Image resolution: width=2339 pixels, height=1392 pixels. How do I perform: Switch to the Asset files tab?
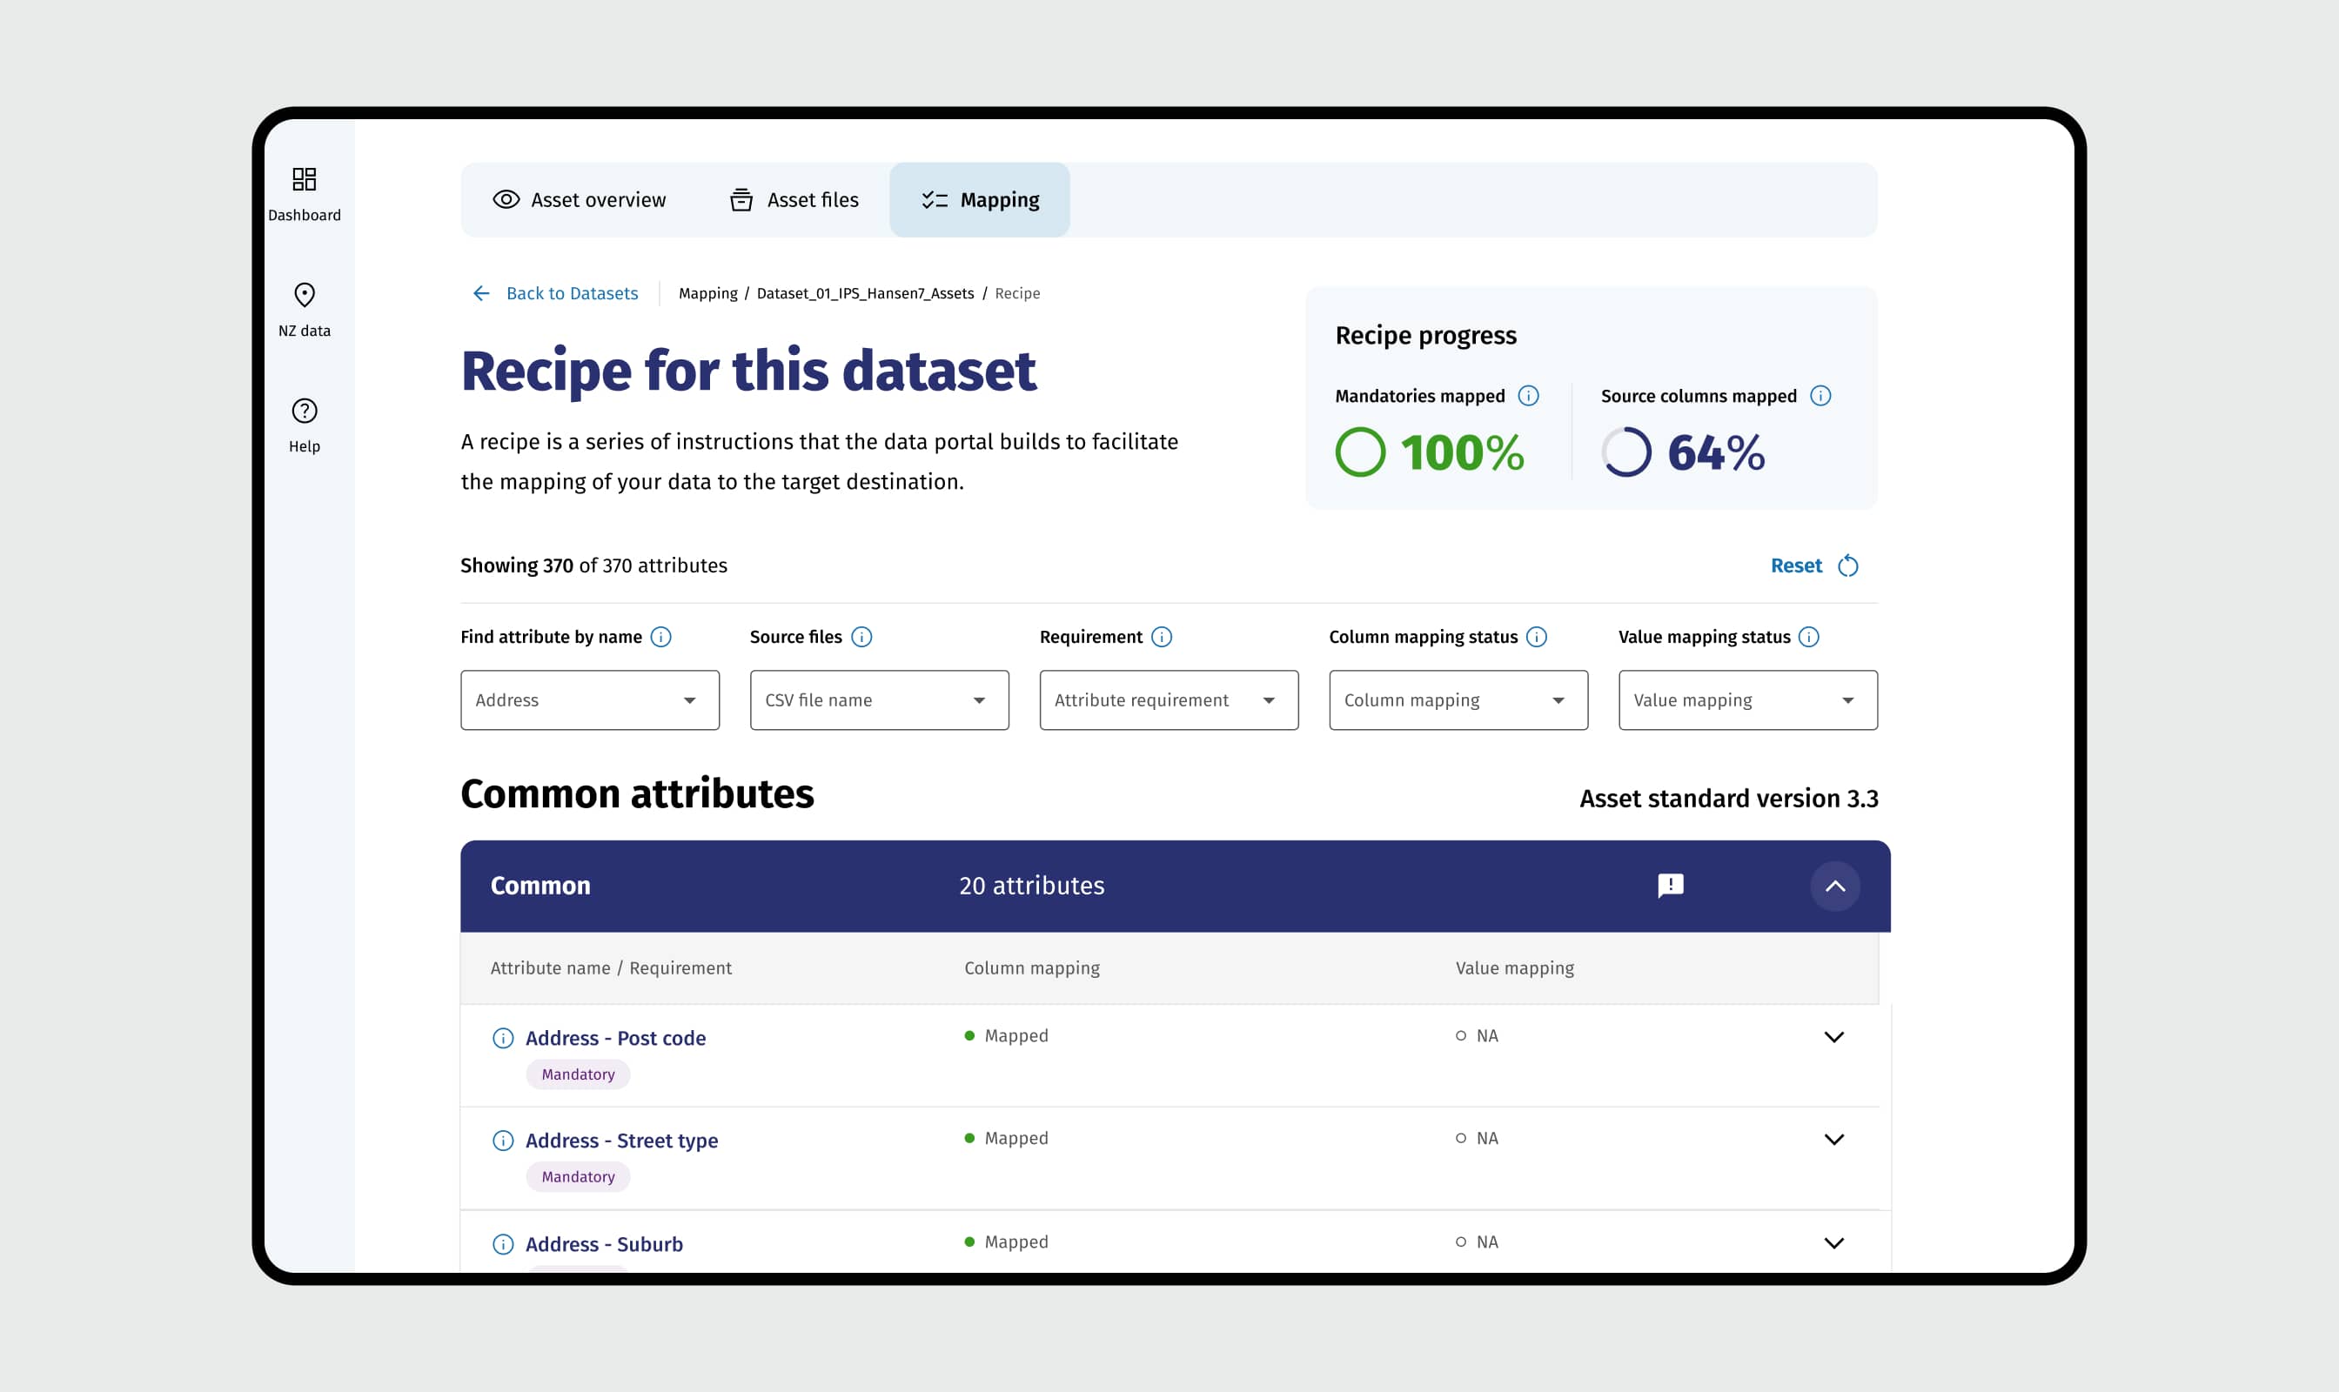[x=794, y=199]
